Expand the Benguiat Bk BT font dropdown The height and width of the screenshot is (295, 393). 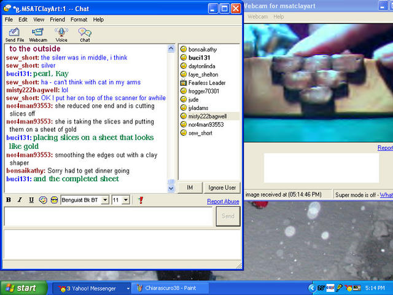point(106,200)
